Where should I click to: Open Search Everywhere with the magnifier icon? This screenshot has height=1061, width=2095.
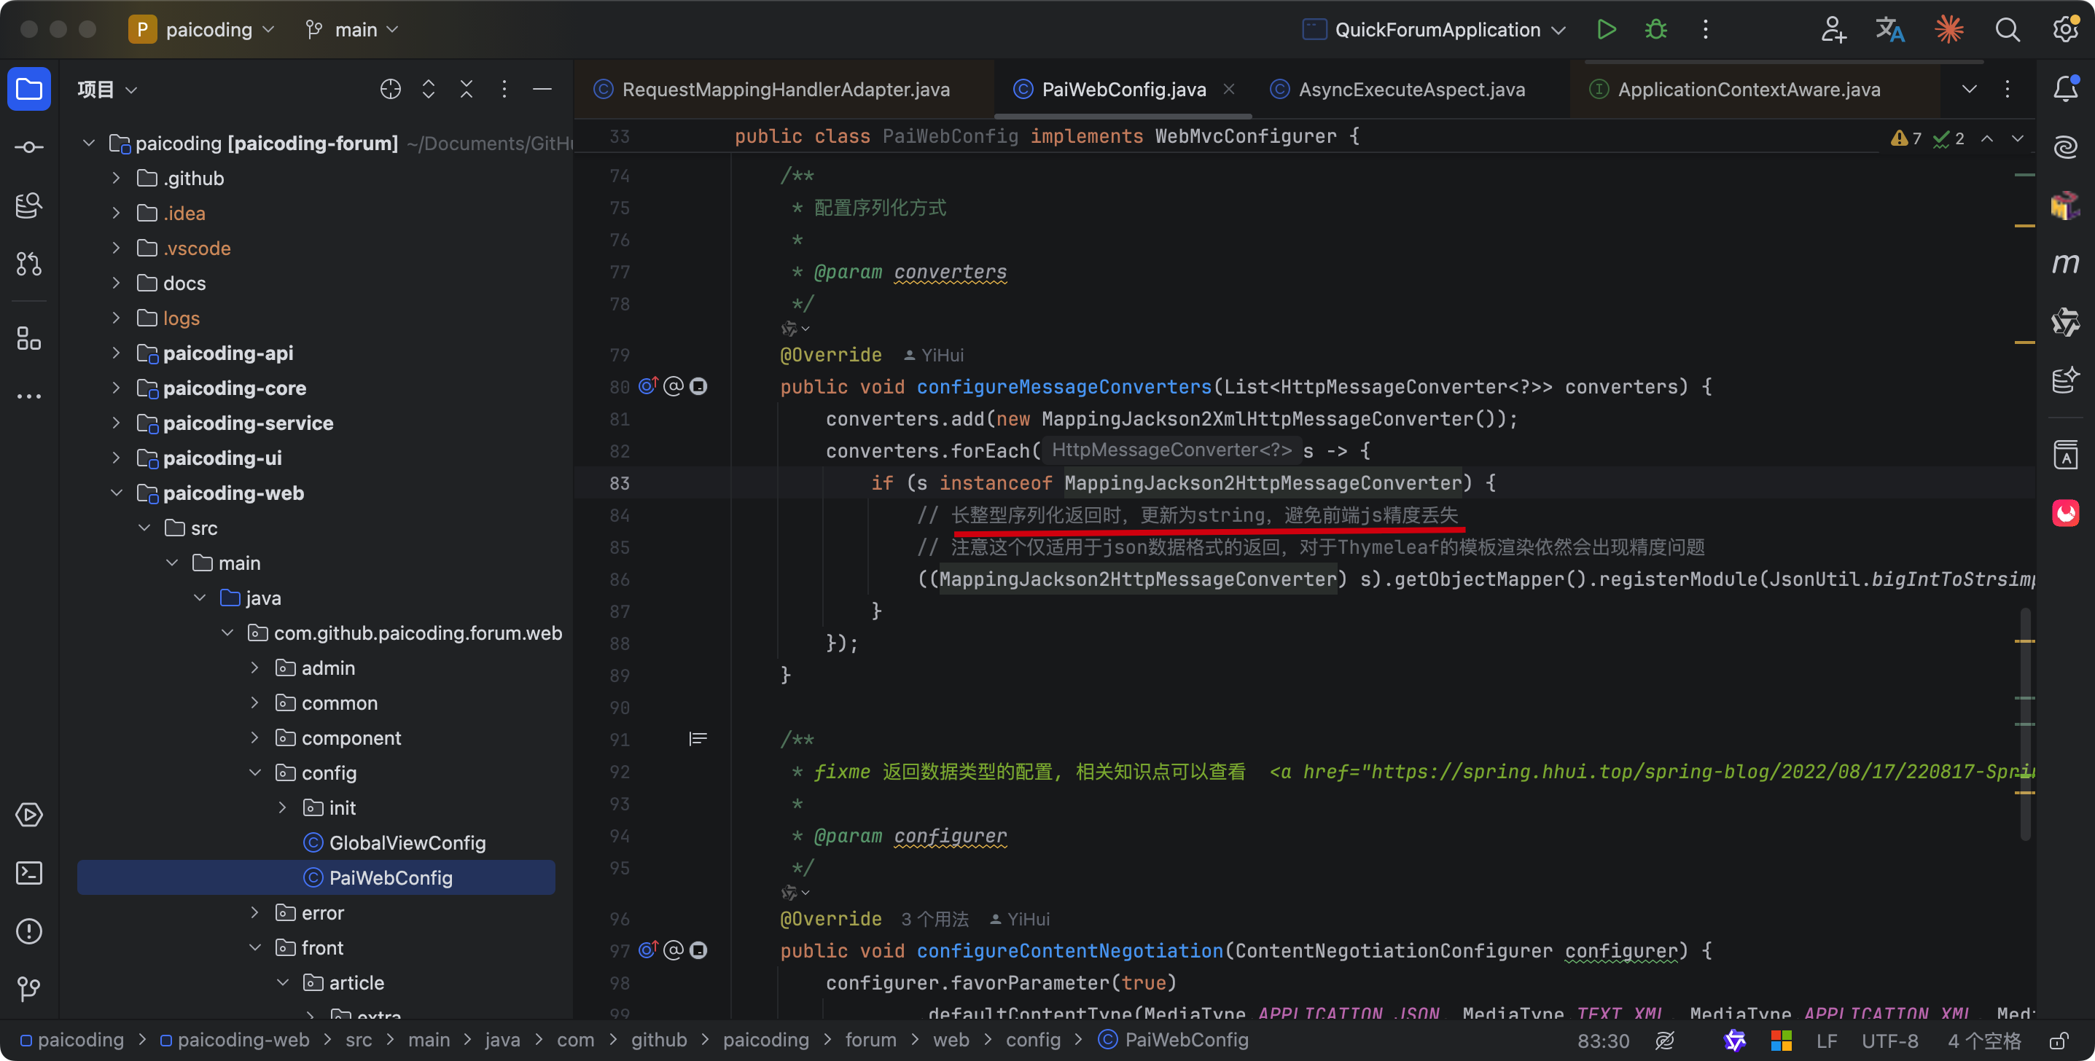[2008, 29]
